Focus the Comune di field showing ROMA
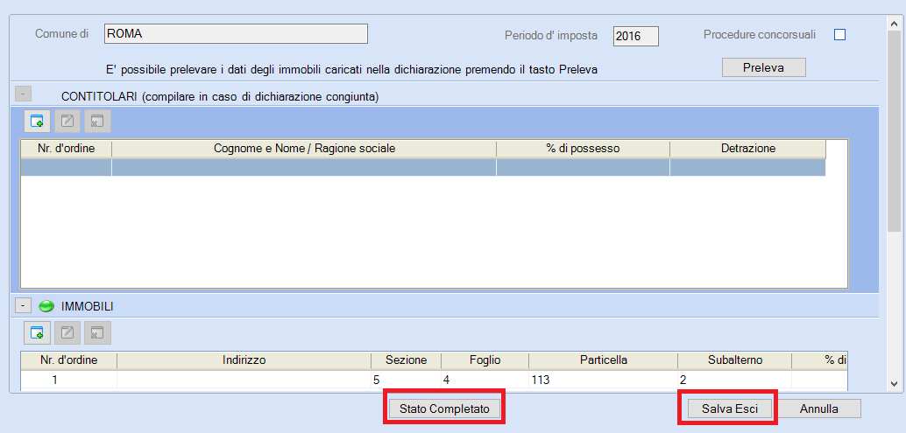 tap(236, 33)
